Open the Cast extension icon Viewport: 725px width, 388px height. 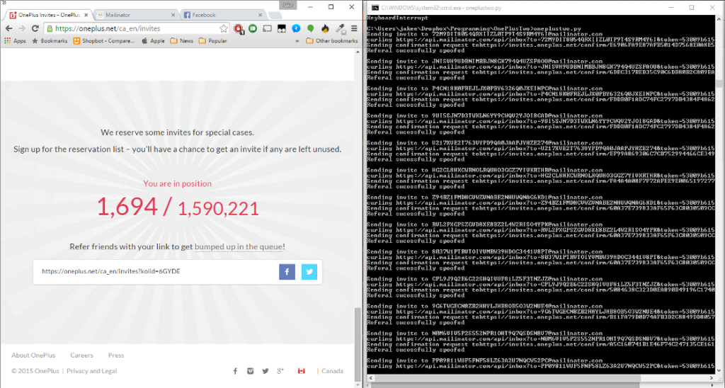[x=267, y=28]
